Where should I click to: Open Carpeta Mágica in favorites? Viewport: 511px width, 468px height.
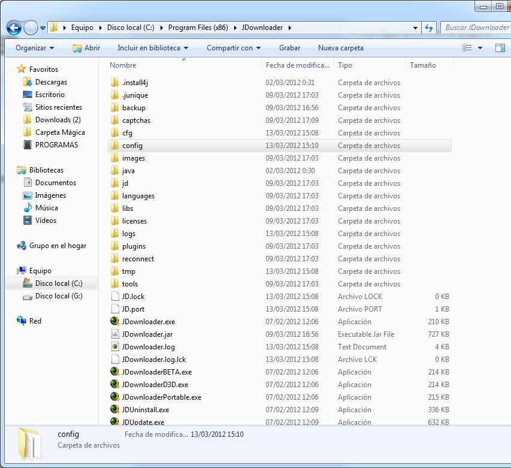coord(60,132)
